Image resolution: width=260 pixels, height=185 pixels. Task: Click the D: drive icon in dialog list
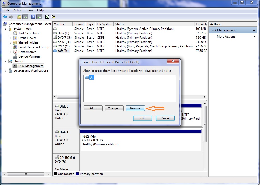pos(87,77)
